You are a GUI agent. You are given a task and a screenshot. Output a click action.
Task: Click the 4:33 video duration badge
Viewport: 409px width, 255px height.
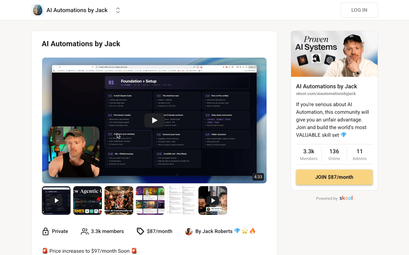258,177
